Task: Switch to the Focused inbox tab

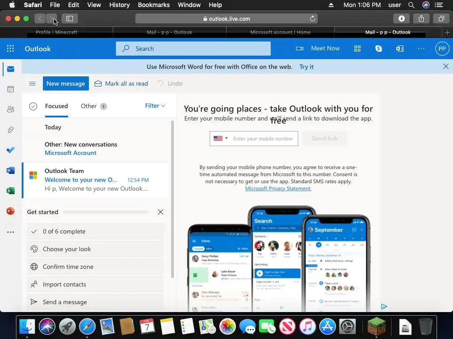Action: click(57, 106)
